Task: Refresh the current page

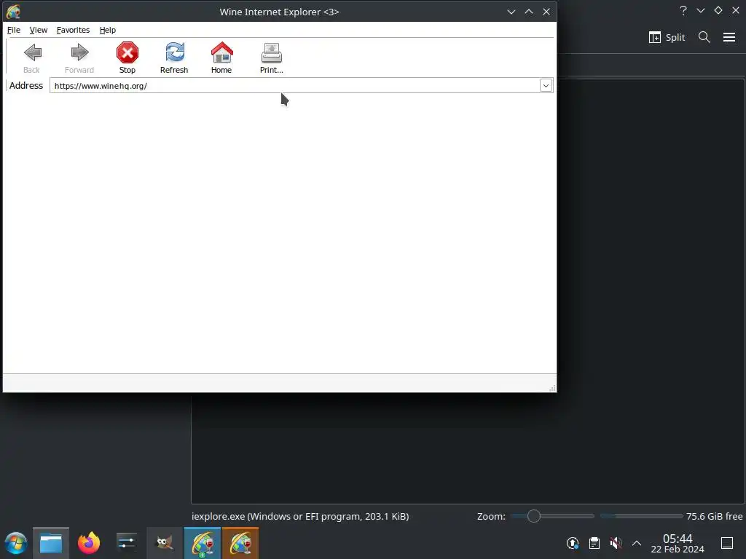Action: 174,58
